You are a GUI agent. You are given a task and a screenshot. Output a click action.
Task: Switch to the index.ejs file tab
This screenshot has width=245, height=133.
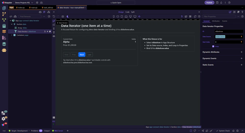click(x=20, y=7)
